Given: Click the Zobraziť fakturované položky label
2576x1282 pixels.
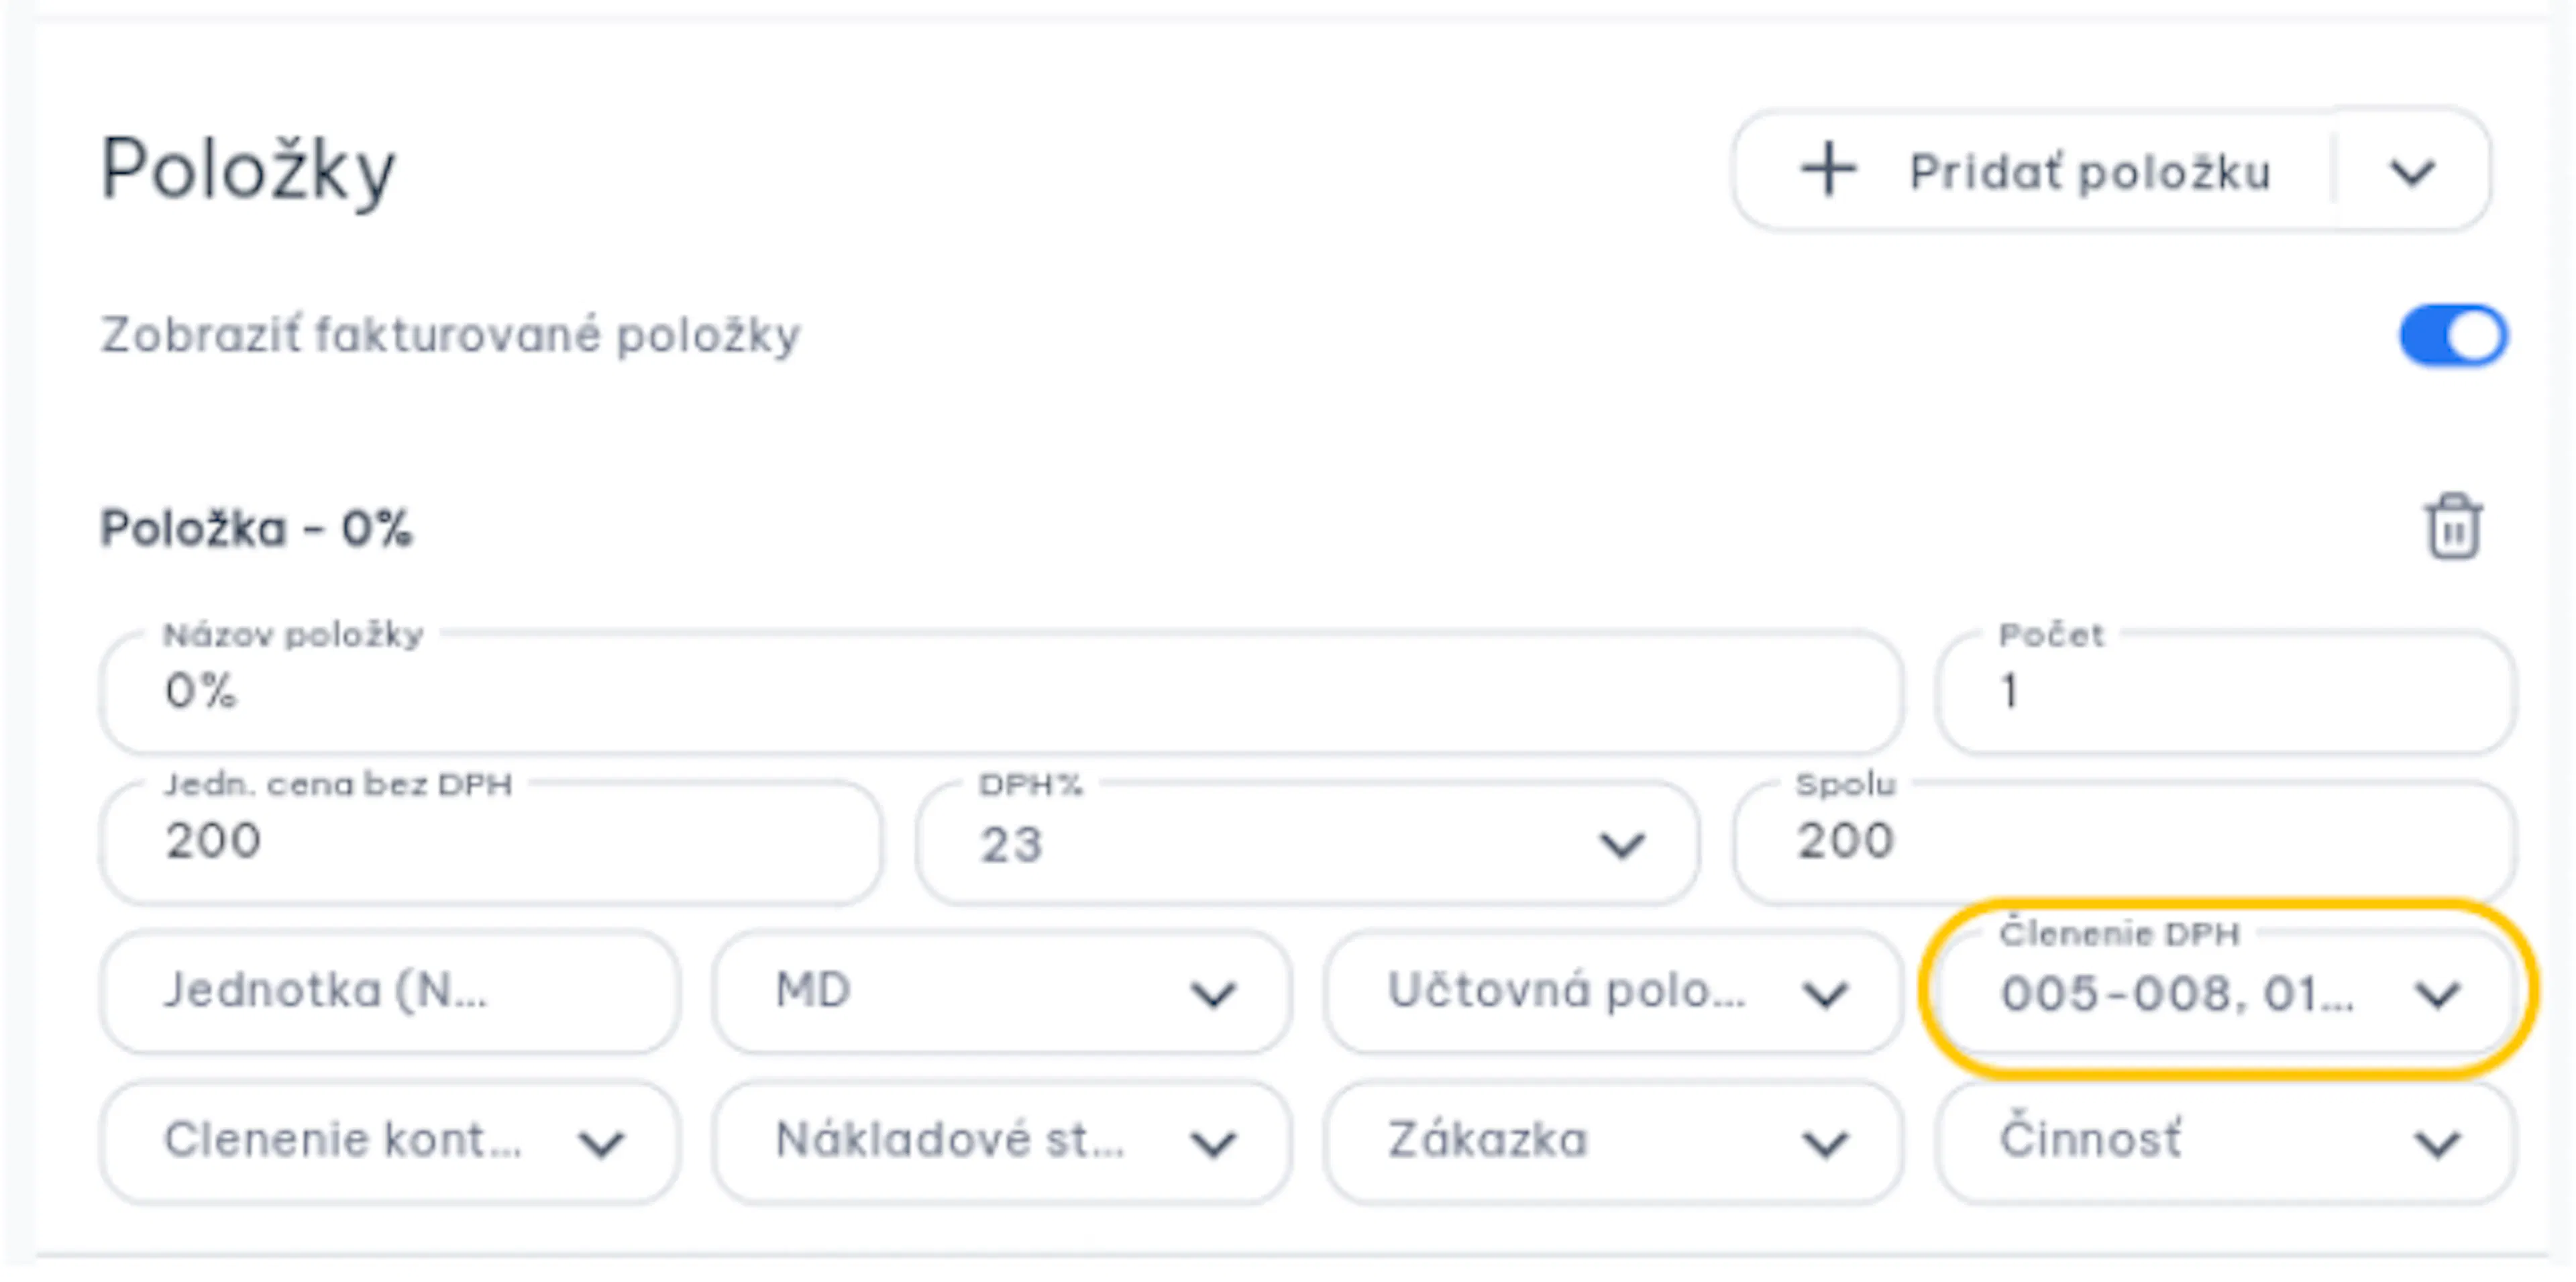Looking at the screenshot, I should (450, 335).
